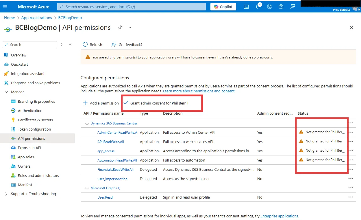This screenshot has height=220, width=361.
Task: Click the Manifest icon
Action: click(x=13, y=185)
